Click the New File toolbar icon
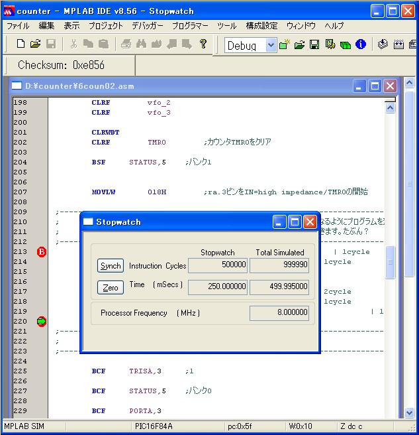The image size is (419, 435). click(21, 44)
